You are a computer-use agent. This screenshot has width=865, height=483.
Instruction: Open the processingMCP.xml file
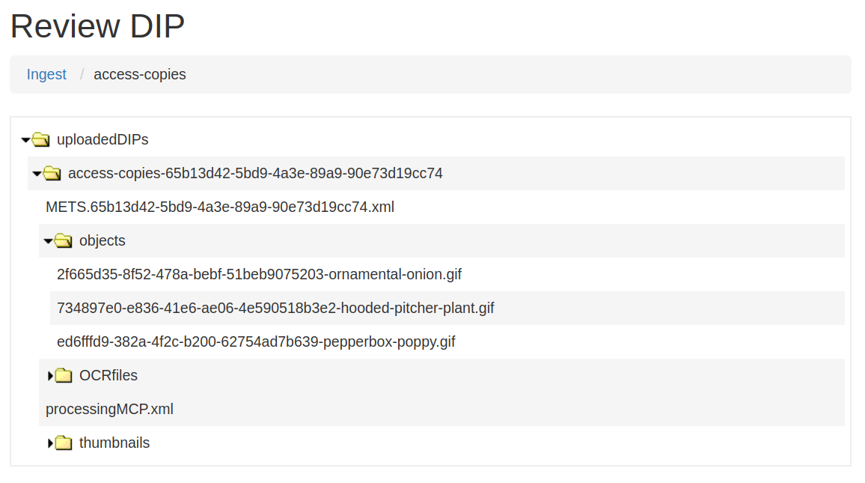[x=109, y=409]
